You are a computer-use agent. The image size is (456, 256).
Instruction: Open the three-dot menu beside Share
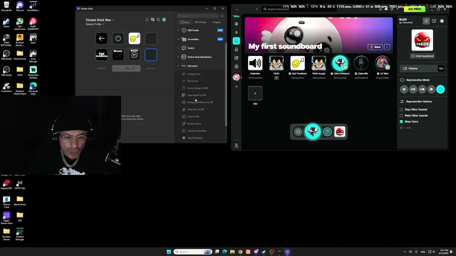387,47
